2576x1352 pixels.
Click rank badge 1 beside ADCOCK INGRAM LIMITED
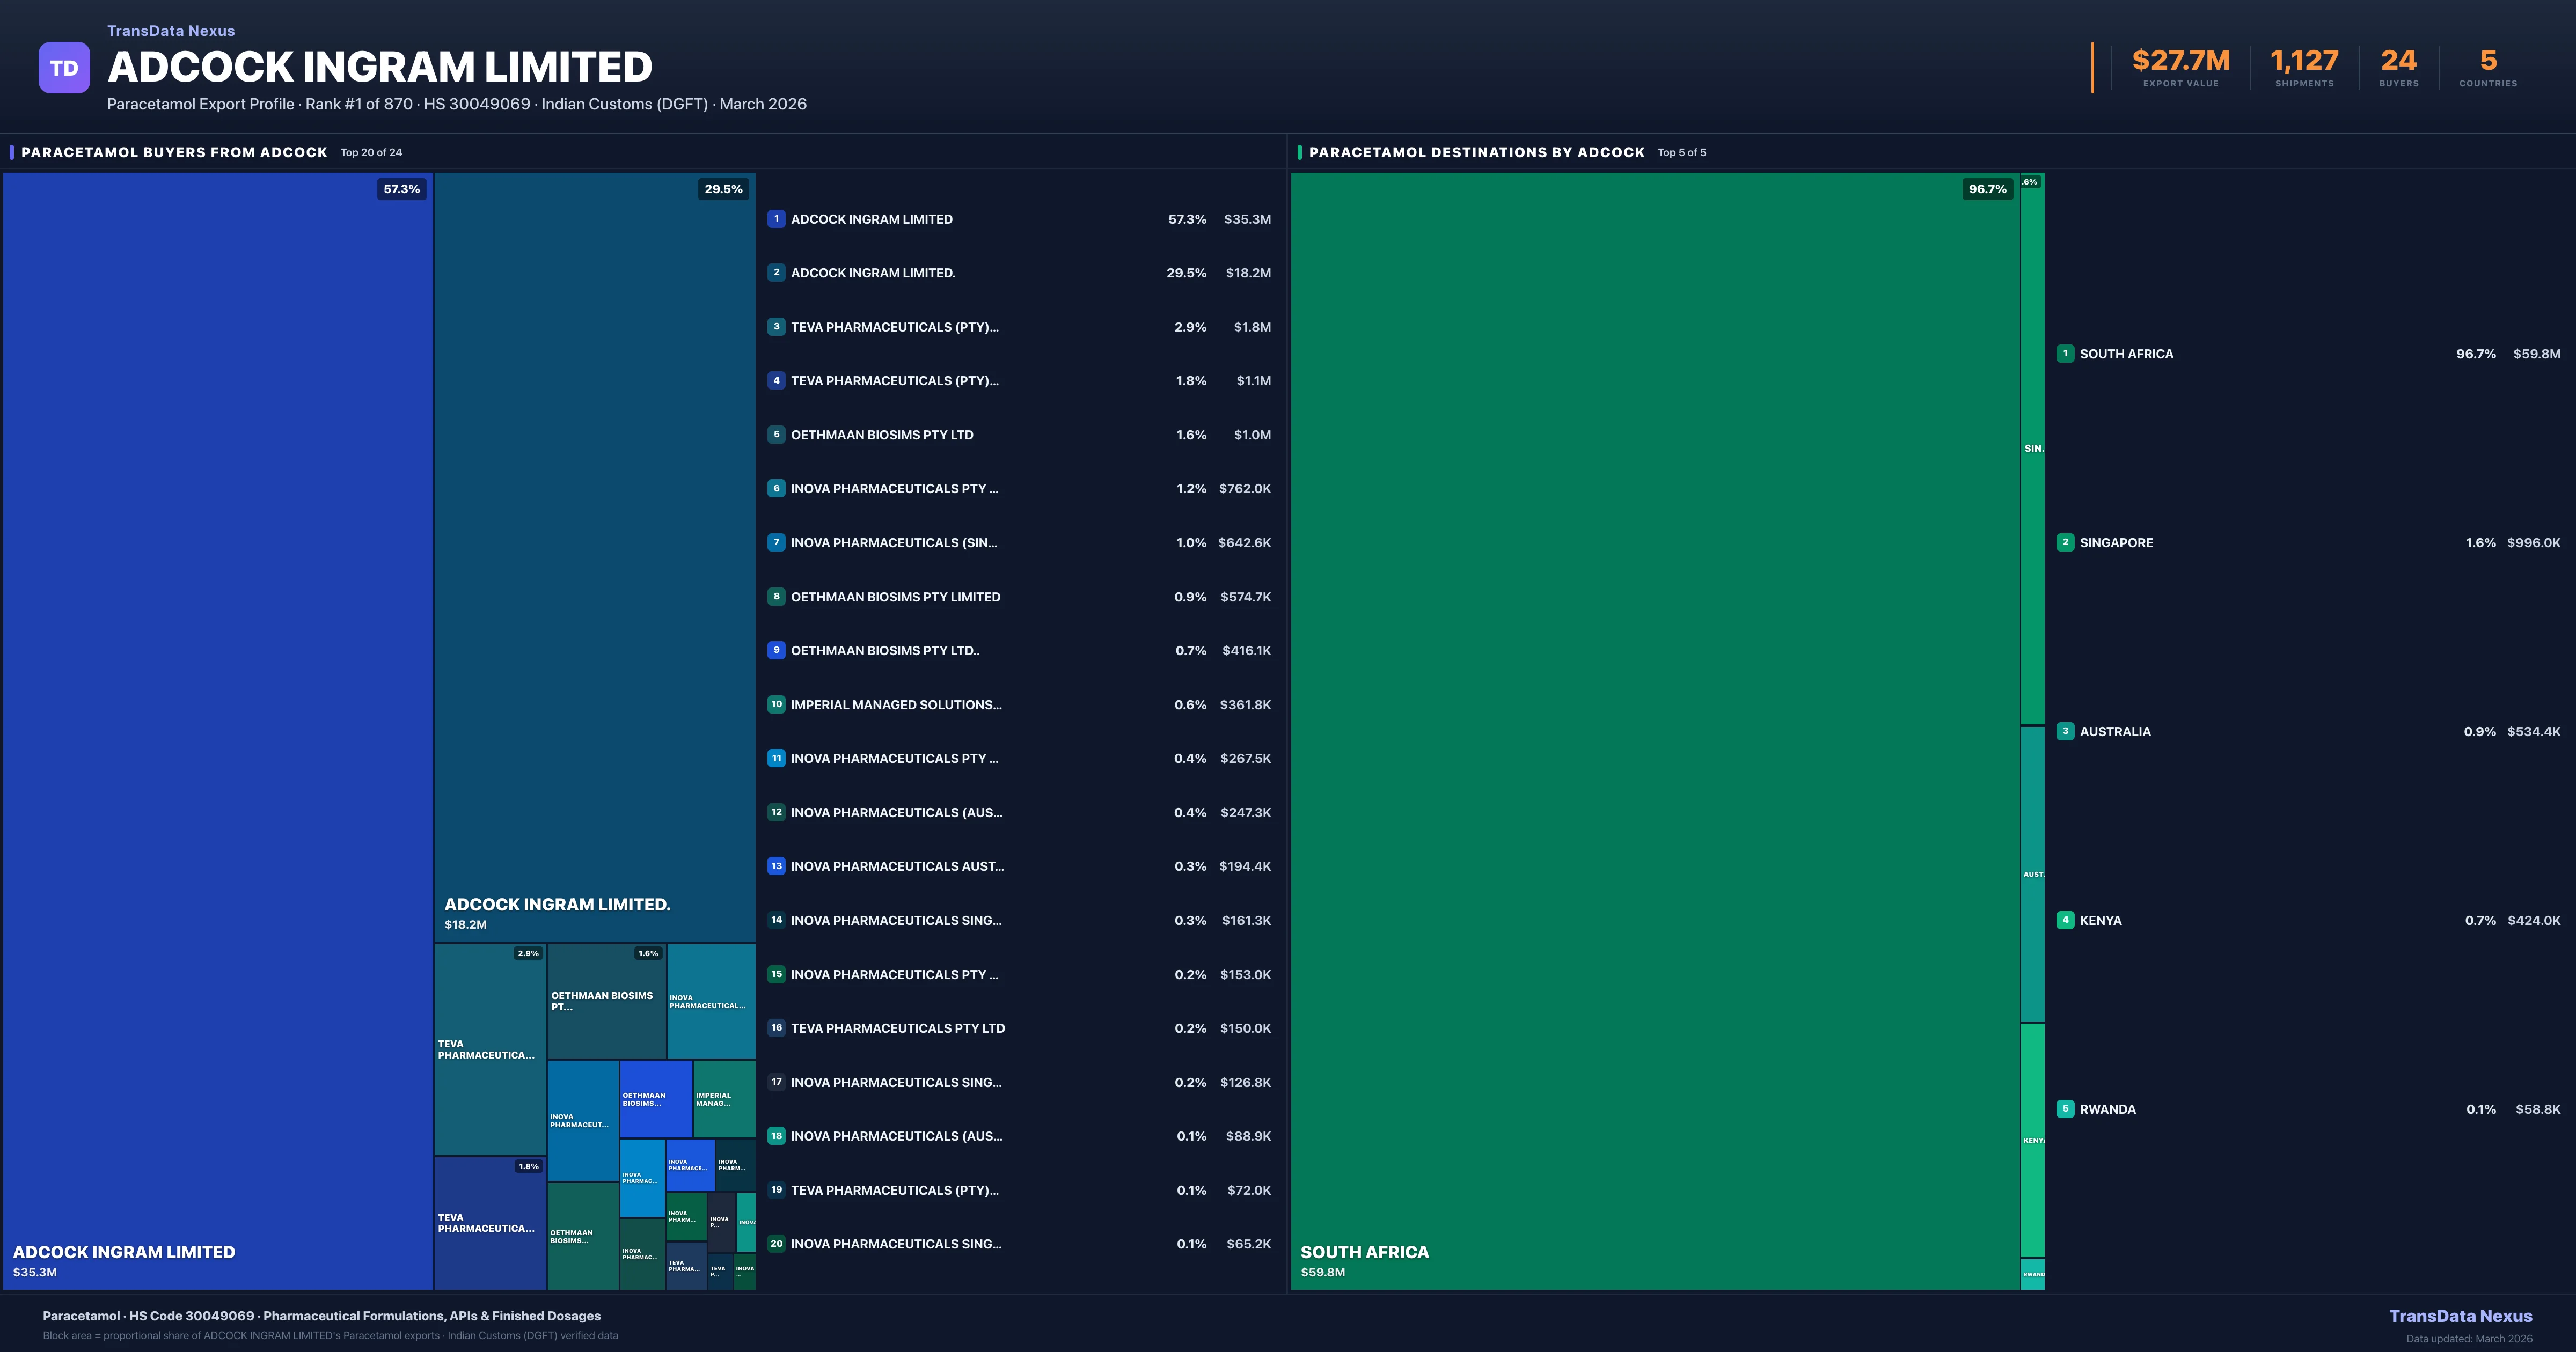coord(776,219)
